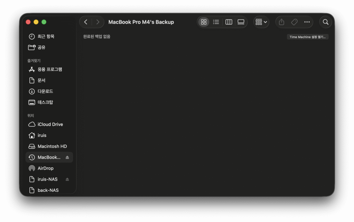Open the Tags editor icon
Viewport: 354px width, 222px height.
pos(294,22)
